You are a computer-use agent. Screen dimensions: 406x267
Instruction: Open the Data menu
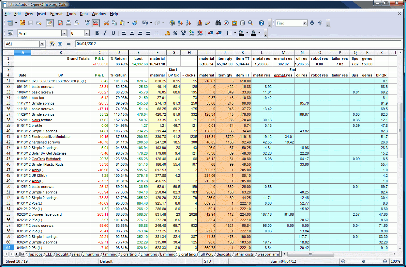(x=83, y=14)
